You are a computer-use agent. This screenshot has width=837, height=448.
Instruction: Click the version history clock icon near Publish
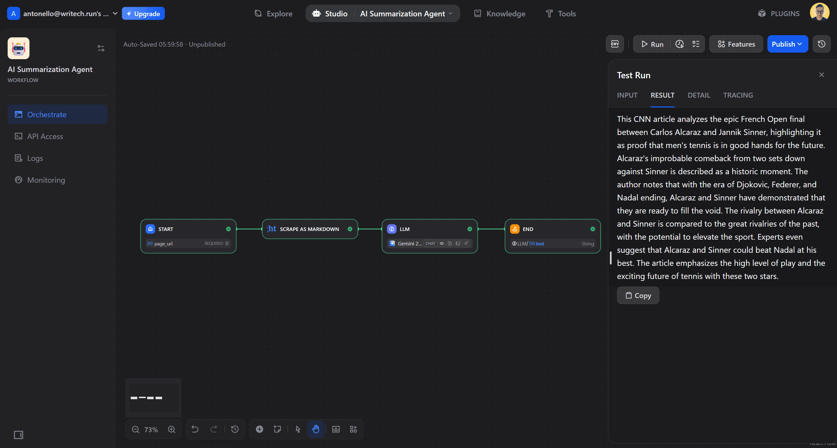821,44
